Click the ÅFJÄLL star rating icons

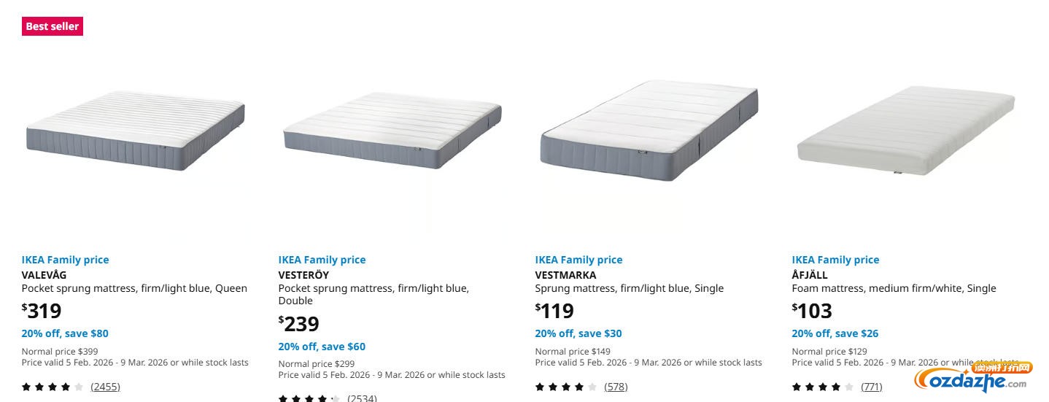[x=823, y=387]
